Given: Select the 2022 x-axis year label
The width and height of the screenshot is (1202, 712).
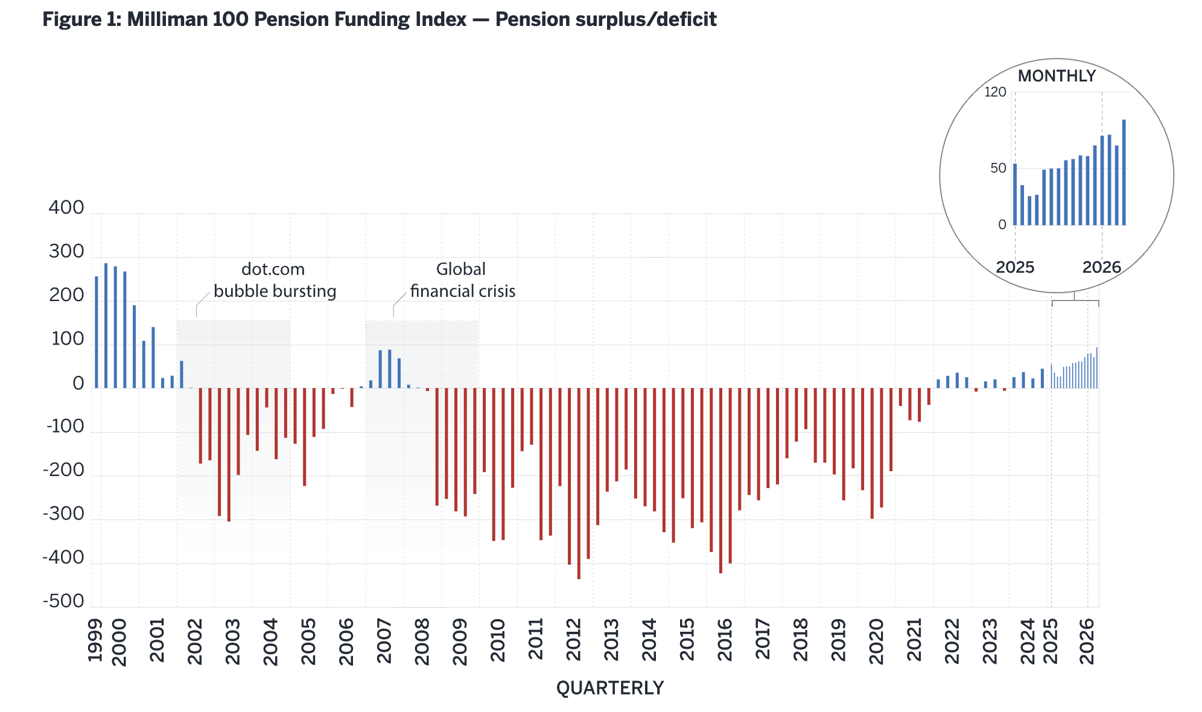Looking at the screenshot, I should [x=952, y=641].
